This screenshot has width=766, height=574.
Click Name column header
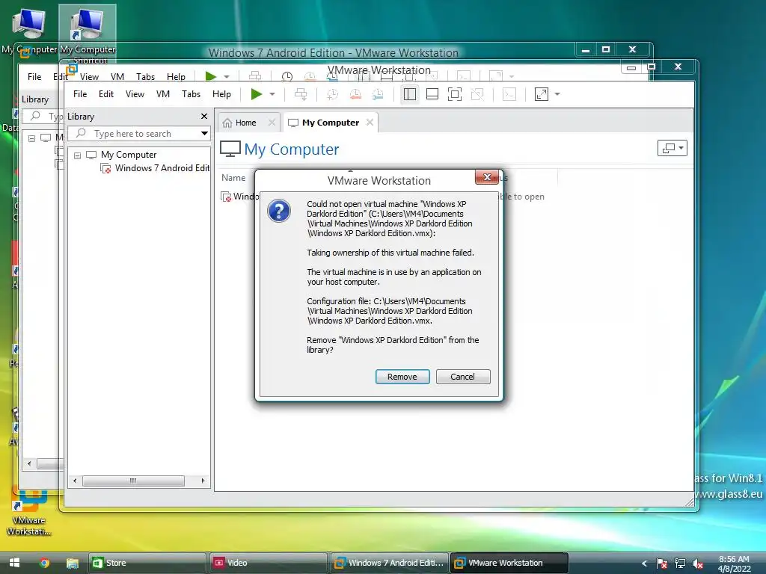click(233, 178)
